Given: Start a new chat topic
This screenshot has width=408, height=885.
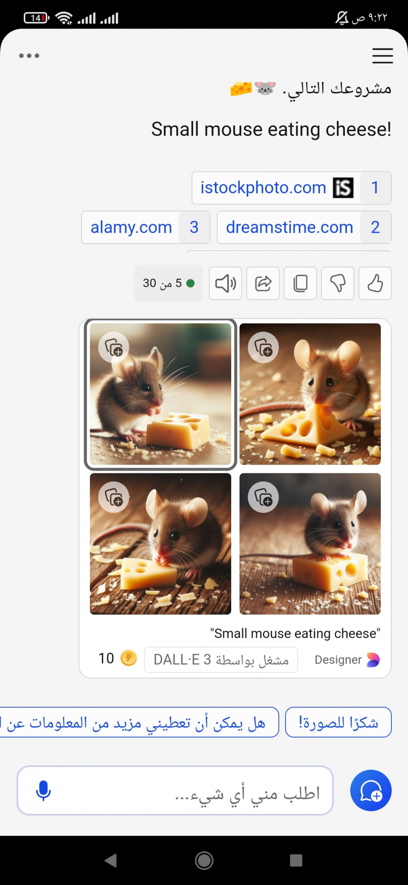Looking at the screenshot, I should pos(371,791).
